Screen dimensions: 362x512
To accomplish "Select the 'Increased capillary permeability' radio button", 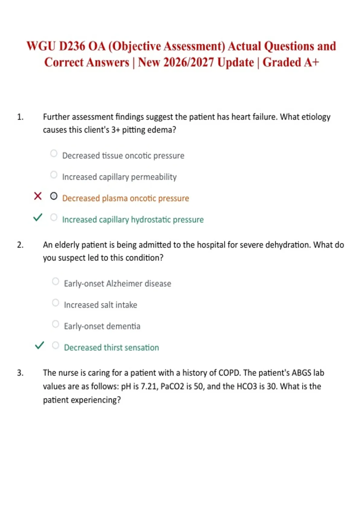I will tap(54, 175).
